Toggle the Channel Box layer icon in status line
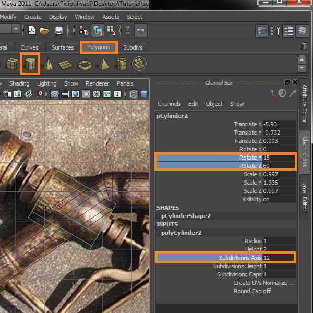The image size is (313, 313). [x=302, y=30]
